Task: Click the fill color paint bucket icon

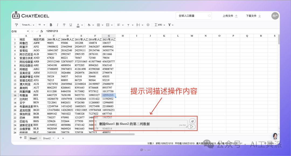Action: [89, 25]
